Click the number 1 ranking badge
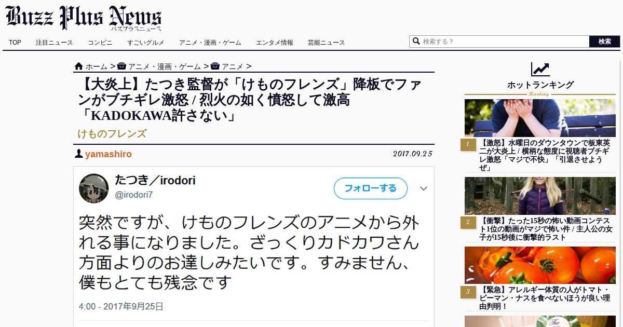Screen dimensions: 623x327 coord(468,145)
